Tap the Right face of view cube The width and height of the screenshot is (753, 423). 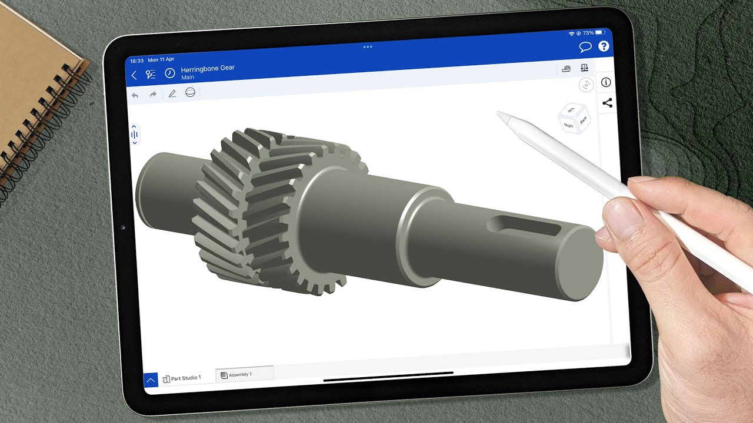pos(568,126)
